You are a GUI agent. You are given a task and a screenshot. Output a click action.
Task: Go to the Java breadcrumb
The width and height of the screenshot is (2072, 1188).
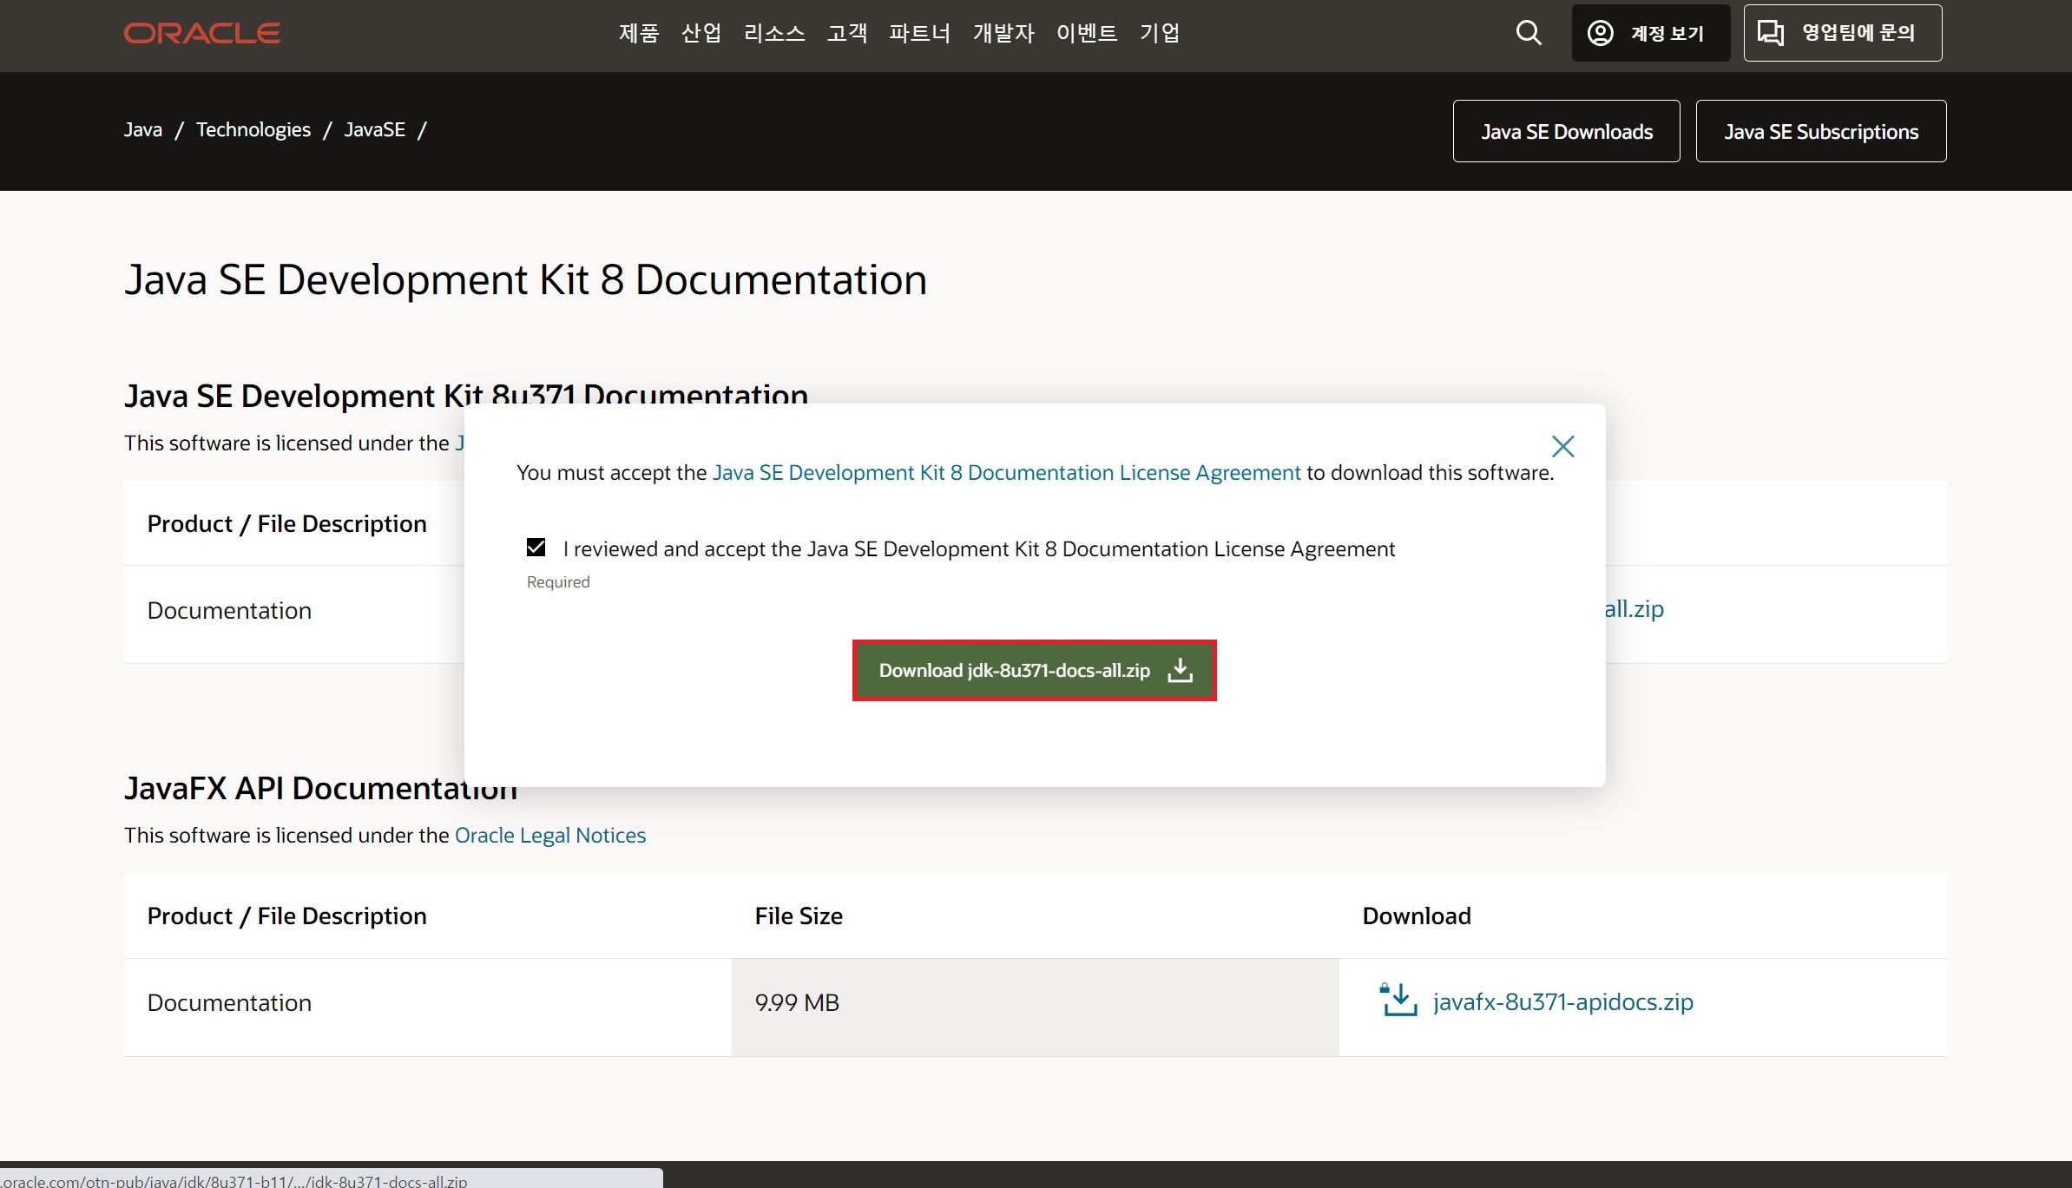click(x=143, y=129)
